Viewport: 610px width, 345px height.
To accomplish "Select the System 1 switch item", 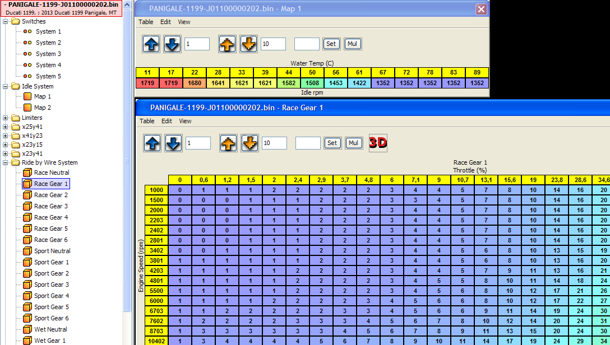I will (x=48, y=31).
